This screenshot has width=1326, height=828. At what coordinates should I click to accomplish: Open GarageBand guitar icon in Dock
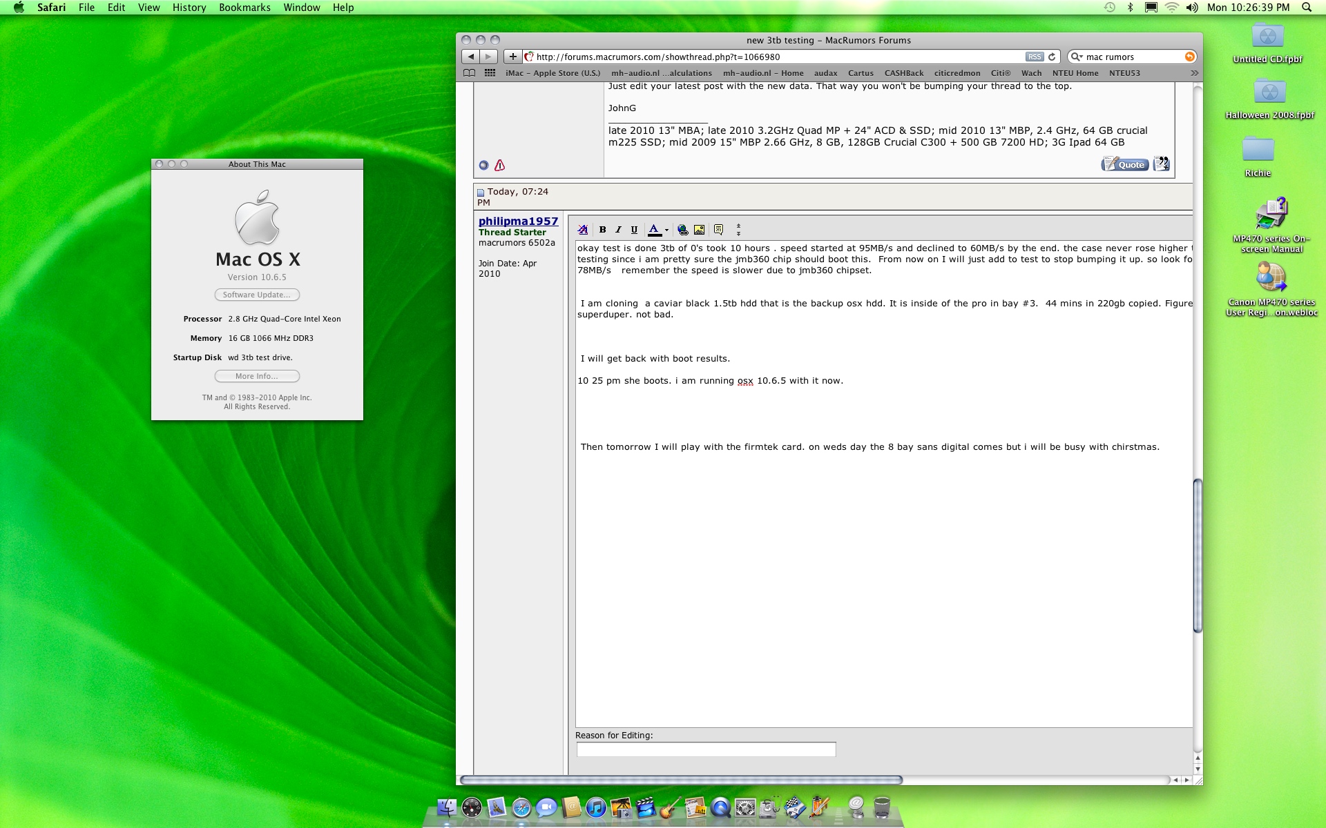(671, 807)
